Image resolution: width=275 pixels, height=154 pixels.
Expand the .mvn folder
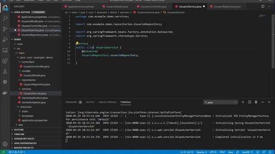(x=36, y=44)
